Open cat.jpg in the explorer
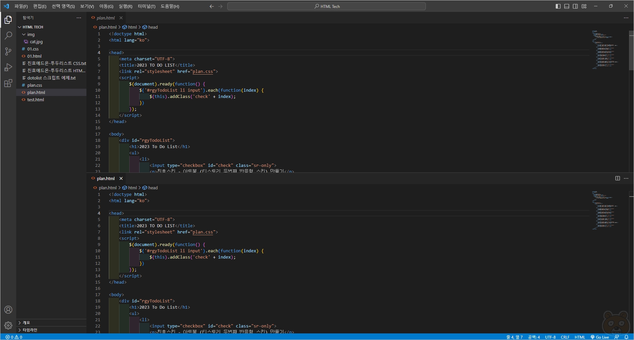The image size is (634, 340). [x=52, y=42]
